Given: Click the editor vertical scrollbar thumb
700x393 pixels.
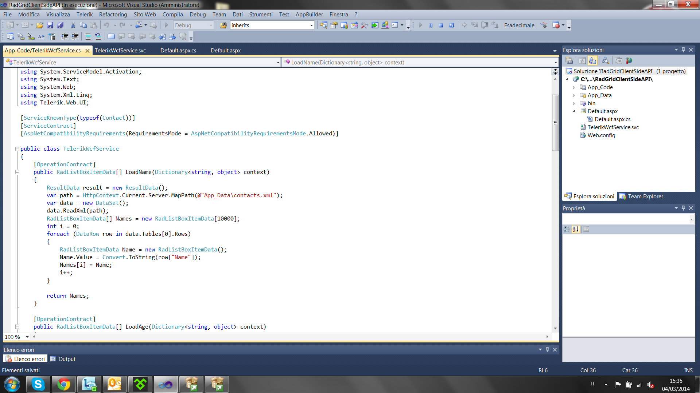Looking at the screenshot, I should click(555, 123).
